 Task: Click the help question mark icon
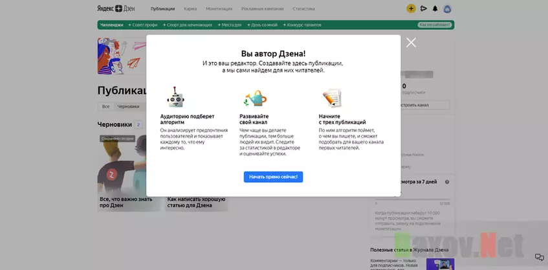point(447,182)
